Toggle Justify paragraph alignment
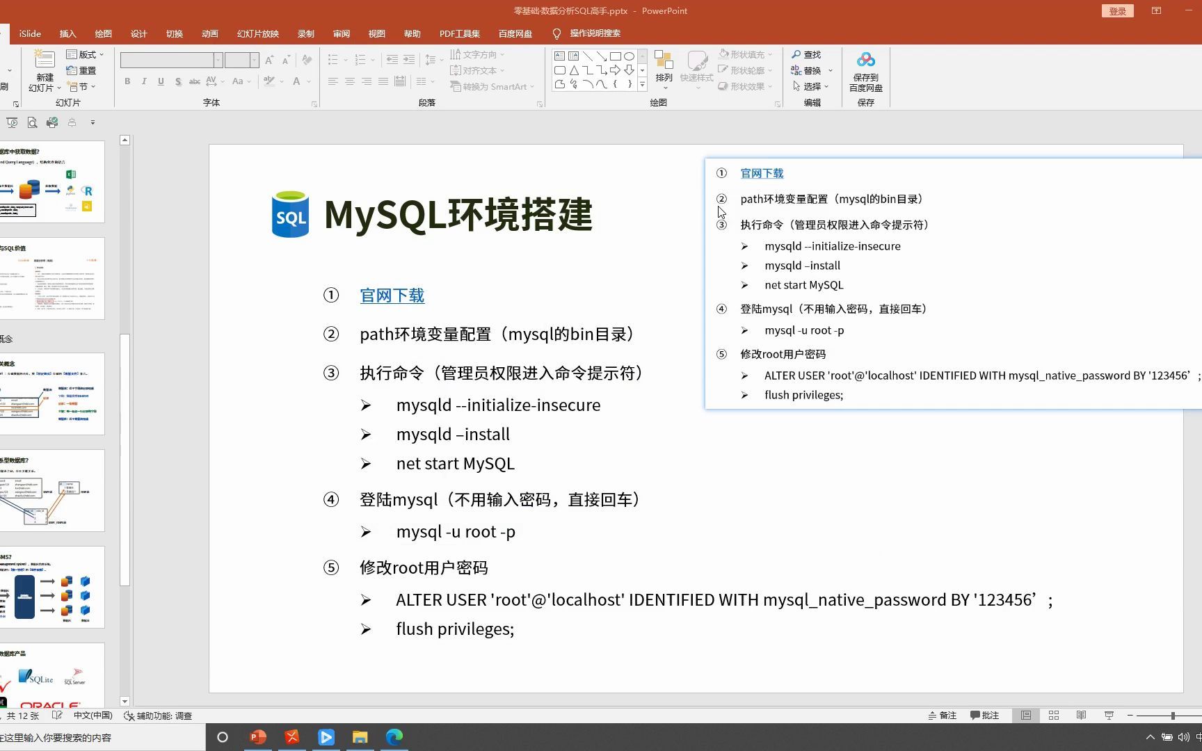 tap(383, 81)
